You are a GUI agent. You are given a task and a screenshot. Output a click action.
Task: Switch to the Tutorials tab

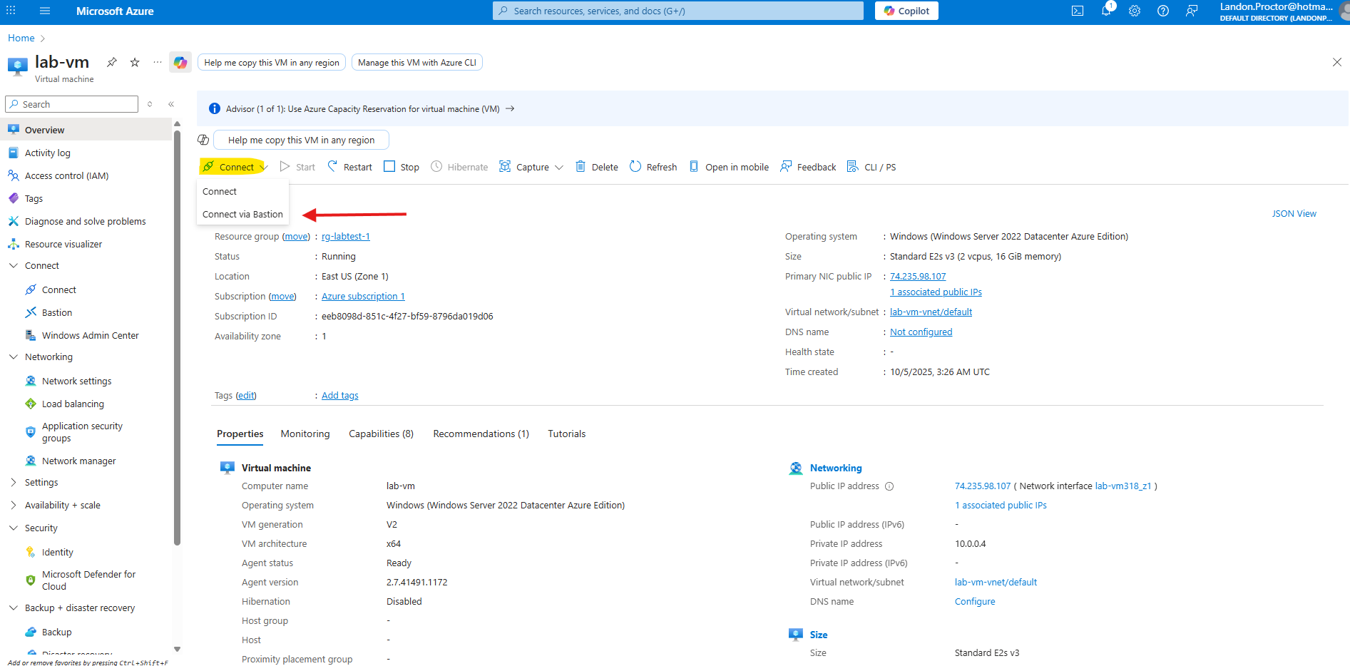(x=566, y=434)
